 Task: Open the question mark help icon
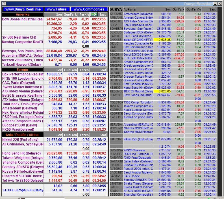[x=4, y=4]
